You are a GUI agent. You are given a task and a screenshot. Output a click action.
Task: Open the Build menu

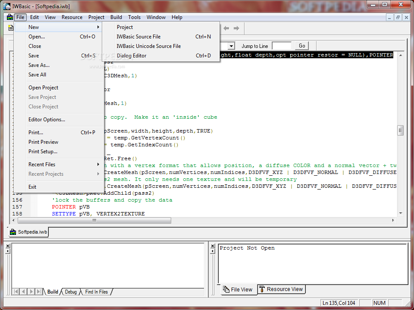coord(116,17)
